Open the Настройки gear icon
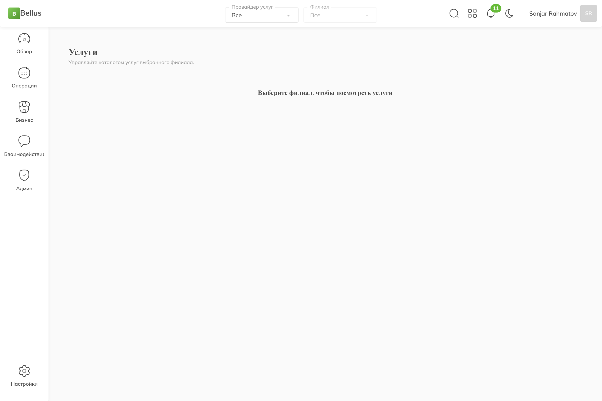This screenshot has width=602, height=401. pos(24,371)
